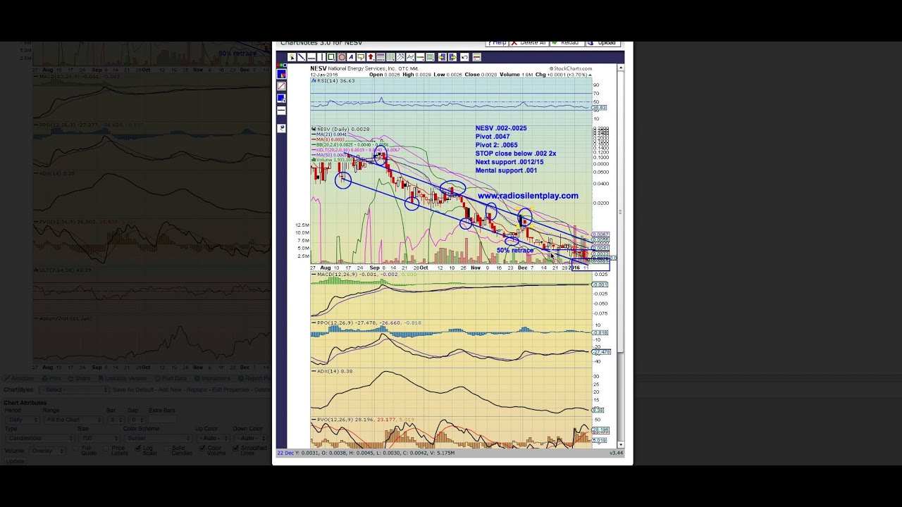This screenshot has height=507, width=902.
Task: Toggle Color Volume checkbox in background window
Action: click(202, 448)
